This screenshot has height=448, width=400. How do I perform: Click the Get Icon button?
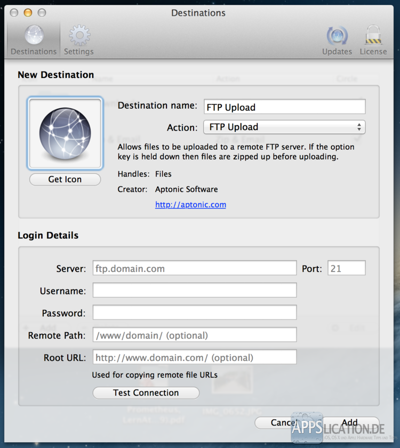65,179
